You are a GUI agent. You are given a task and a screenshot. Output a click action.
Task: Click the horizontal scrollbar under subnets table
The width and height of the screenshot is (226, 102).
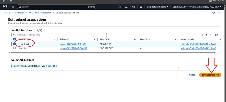113,53
